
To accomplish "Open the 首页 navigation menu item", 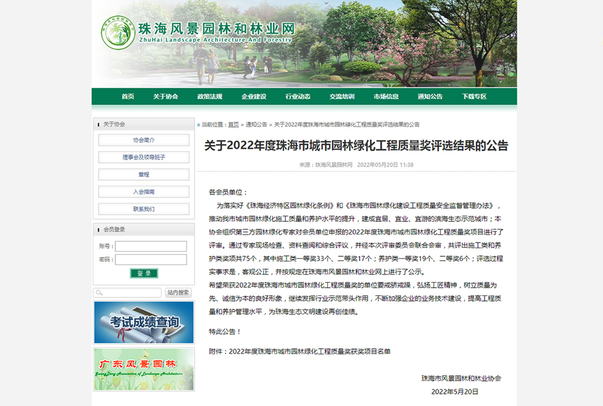I will tap(128, 96).
